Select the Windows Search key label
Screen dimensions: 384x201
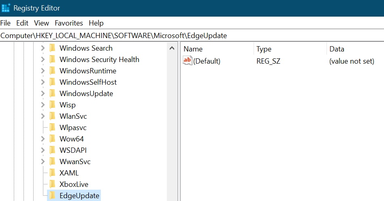(x=86, y=48)
